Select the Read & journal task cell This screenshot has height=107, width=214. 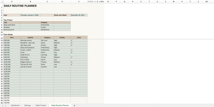[x=12, y=30]
